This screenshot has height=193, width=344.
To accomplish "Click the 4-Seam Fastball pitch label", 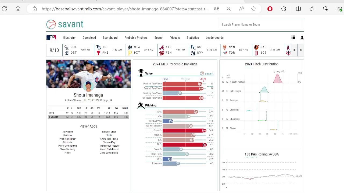I will pos(238,82).
